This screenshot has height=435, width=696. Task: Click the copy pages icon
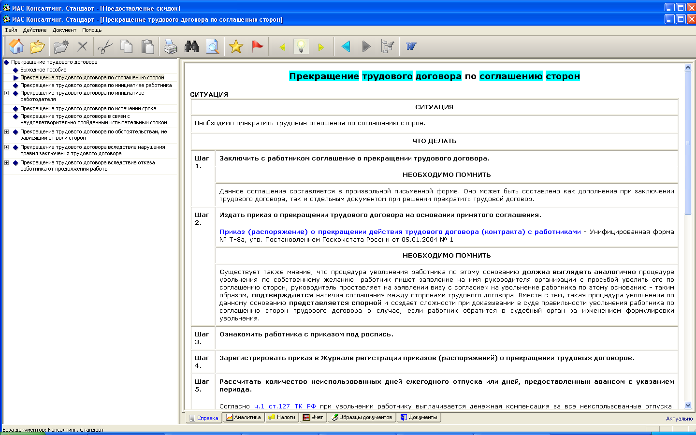(127, 46)
